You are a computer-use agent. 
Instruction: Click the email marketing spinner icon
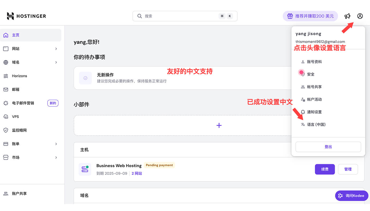coord(6,103)
